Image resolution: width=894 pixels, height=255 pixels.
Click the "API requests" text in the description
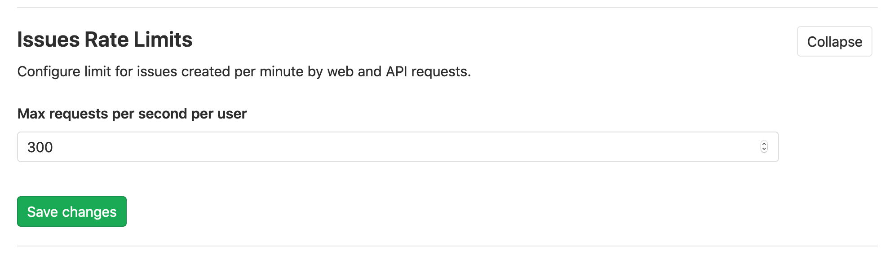click(x=427, y=71)
